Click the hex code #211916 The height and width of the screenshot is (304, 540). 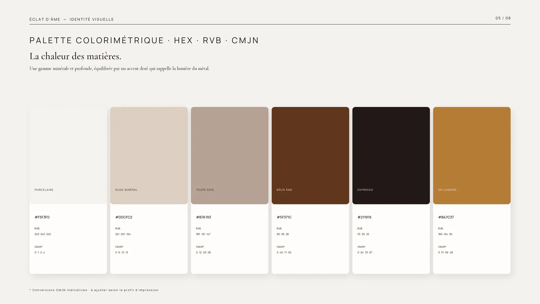point(364,217)
